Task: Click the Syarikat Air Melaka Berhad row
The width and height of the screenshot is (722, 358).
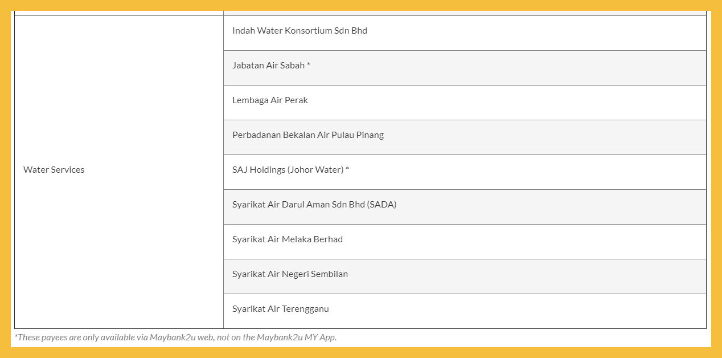Action: [287, 239]
